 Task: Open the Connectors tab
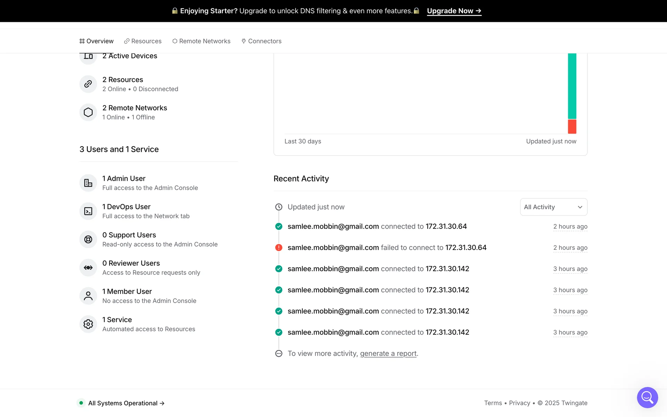[261, 41]
